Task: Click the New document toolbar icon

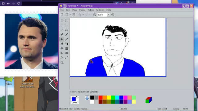Action: click(x=62, y=15)
